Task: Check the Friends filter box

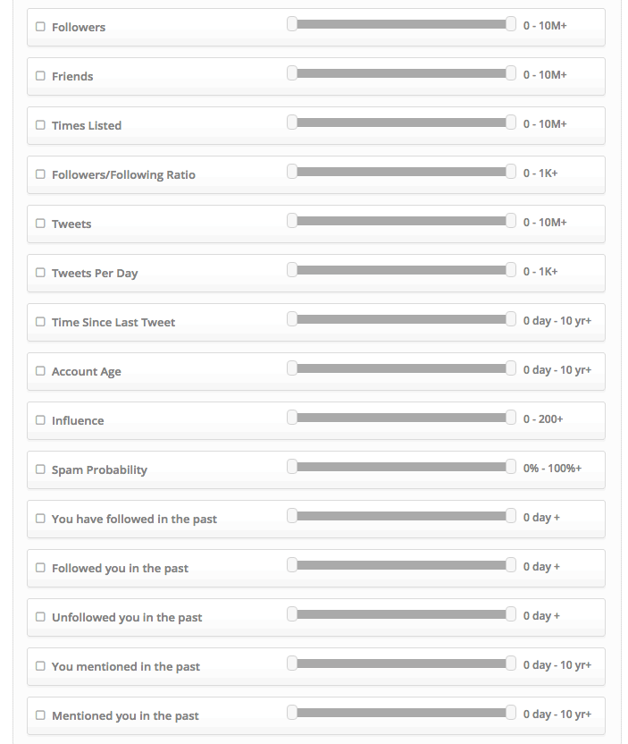Action: tap(41, 76)
